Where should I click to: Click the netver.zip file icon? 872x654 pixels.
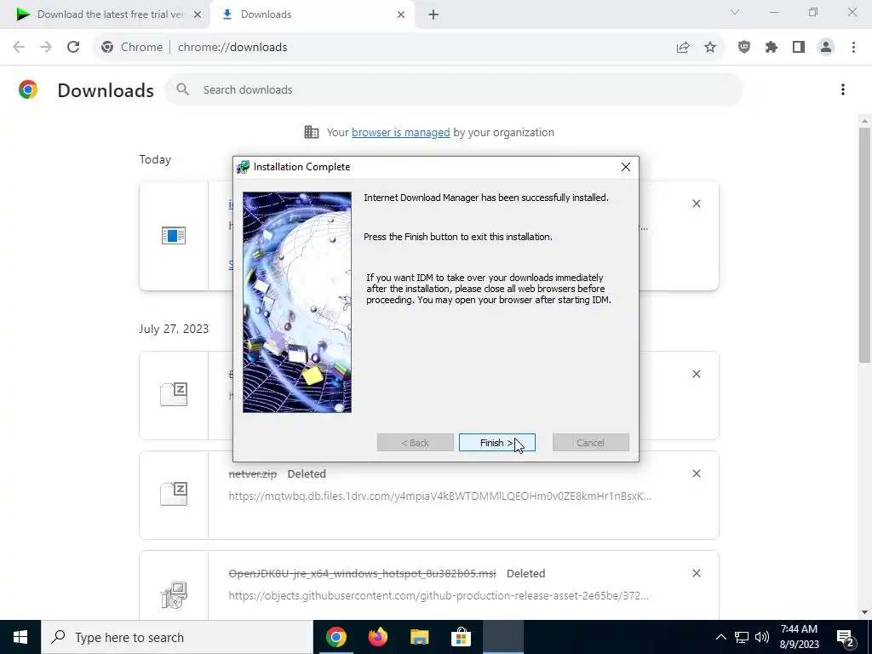coord(174,494)
